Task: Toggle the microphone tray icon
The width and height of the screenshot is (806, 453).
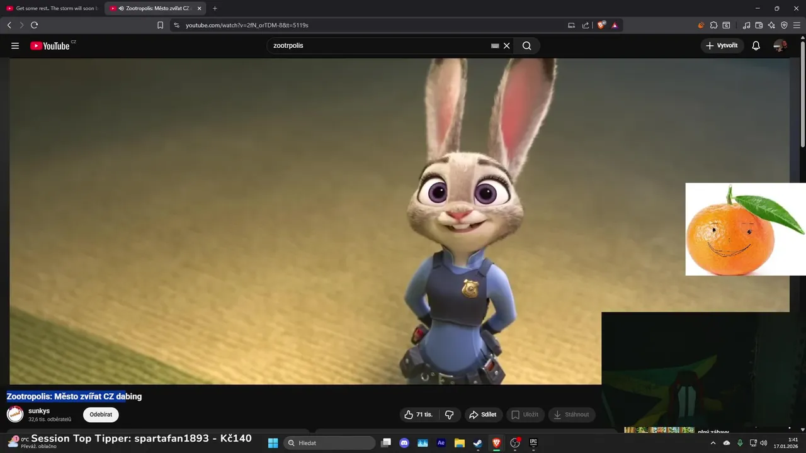Action: coord(740,443)
